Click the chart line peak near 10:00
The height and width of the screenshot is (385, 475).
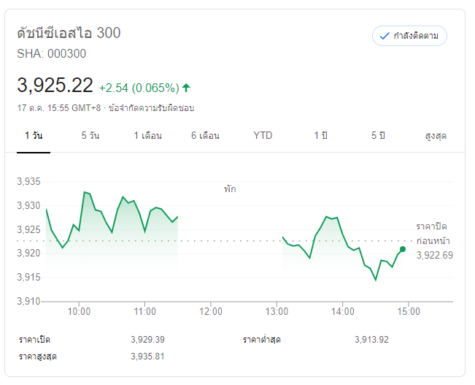[85, 192]
